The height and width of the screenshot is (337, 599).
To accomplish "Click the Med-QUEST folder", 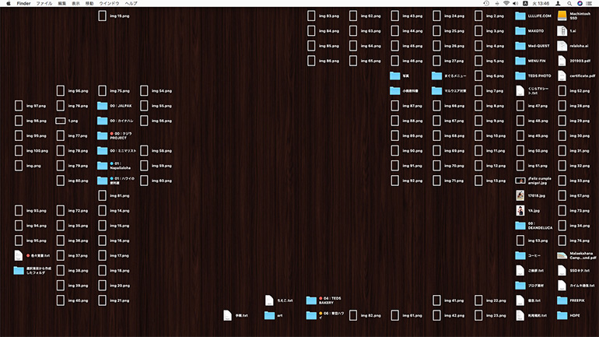I will coord(520,46).
